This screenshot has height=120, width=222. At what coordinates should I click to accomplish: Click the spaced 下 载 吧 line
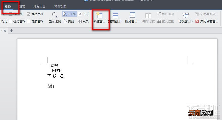click(55, 76)
